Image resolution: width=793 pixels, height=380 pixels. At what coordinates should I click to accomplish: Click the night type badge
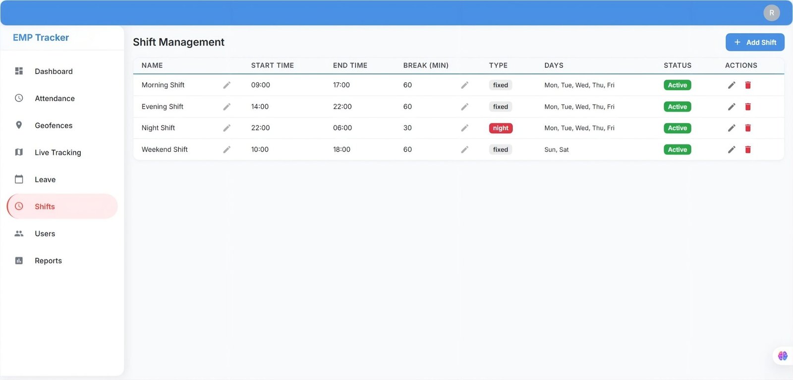coord(501,128)
